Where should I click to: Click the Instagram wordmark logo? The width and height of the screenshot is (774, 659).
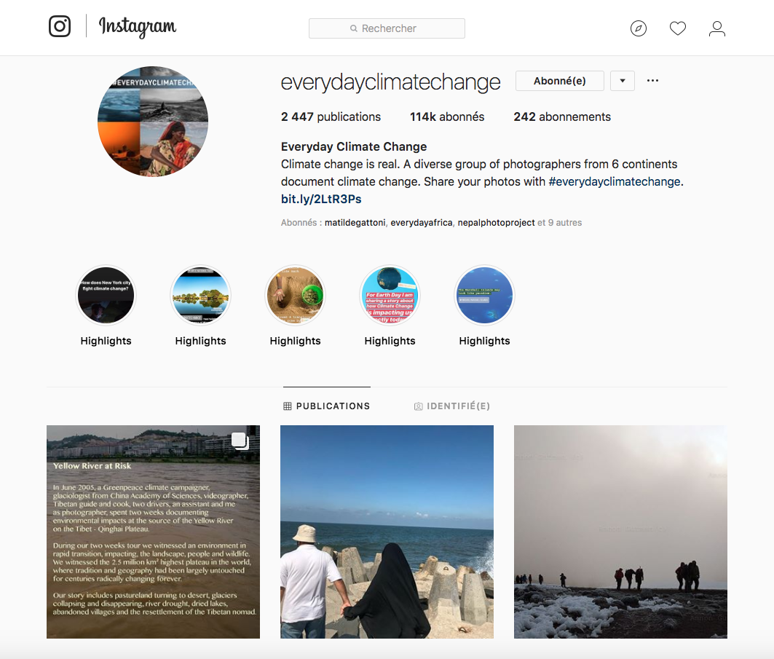click(x=137, y=27)
